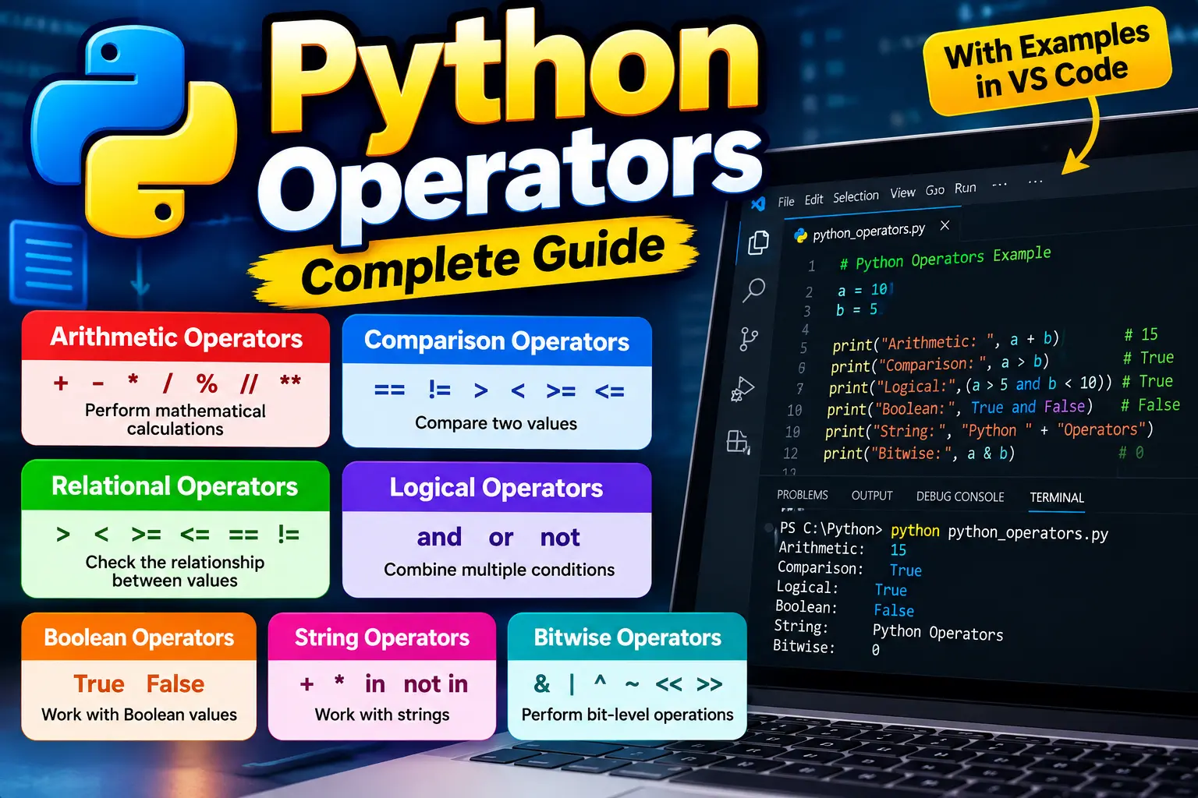Click code line 'a = 10'
The height and width of the screenshot is (798, 1198).
pos(862,290)
